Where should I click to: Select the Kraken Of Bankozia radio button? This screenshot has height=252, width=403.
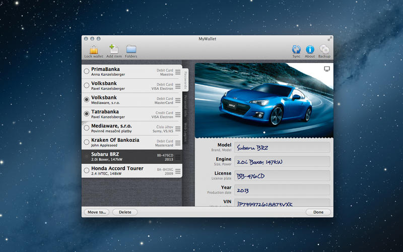87,142
